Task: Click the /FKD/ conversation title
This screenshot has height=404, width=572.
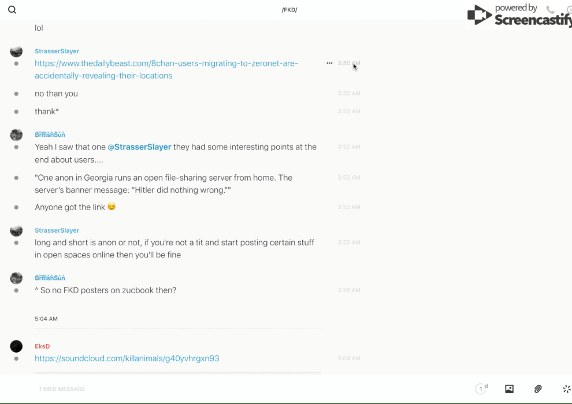Action: pyautogui.click(x=289, y=10)
